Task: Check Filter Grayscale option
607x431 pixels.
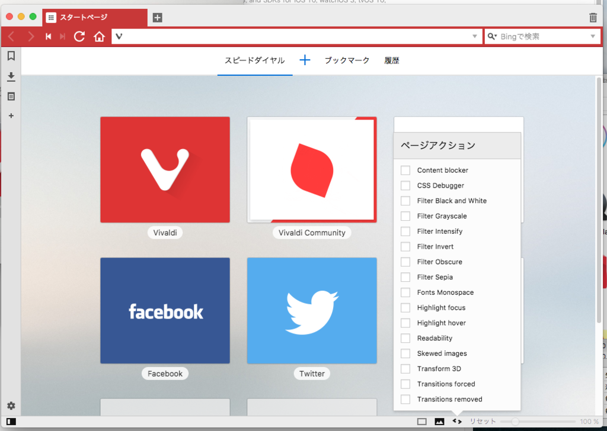Action: point(405,216)
